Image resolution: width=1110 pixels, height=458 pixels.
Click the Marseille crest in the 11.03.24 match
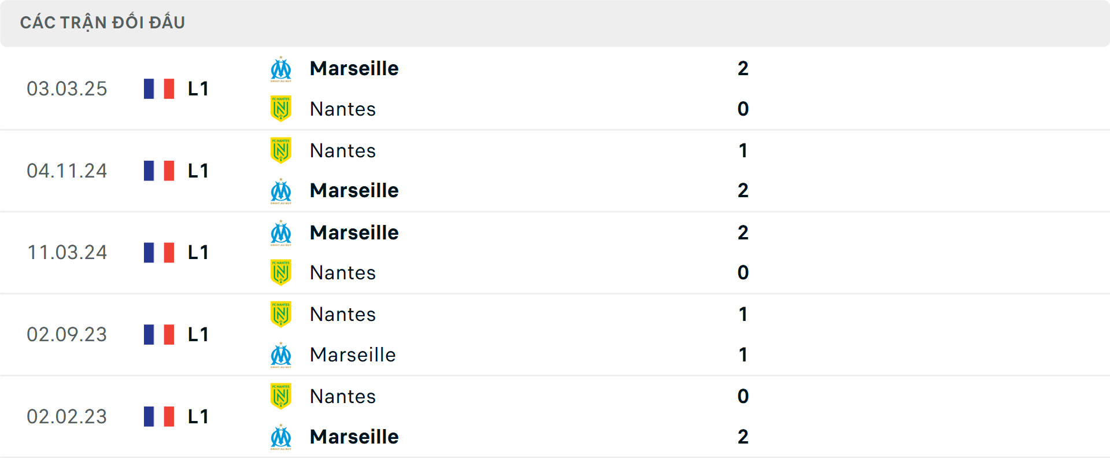pos(282,232)
